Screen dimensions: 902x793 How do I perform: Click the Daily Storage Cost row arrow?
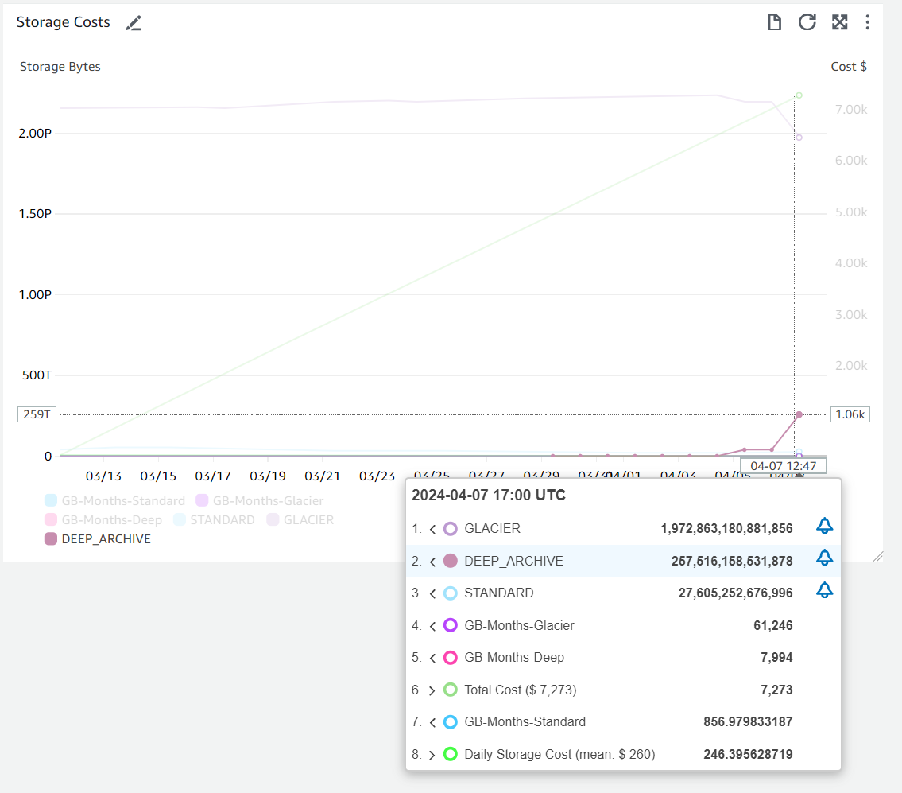tap(432, 754)
